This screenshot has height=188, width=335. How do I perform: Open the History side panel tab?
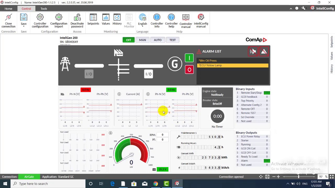[x=332, y=69]
